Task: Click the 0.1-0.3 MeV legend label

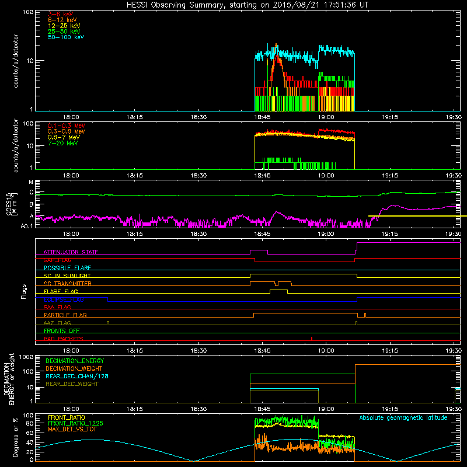Action: (x=67, y=126)
